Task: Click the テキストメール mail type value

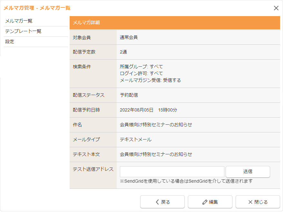Action: click(135, 140)
